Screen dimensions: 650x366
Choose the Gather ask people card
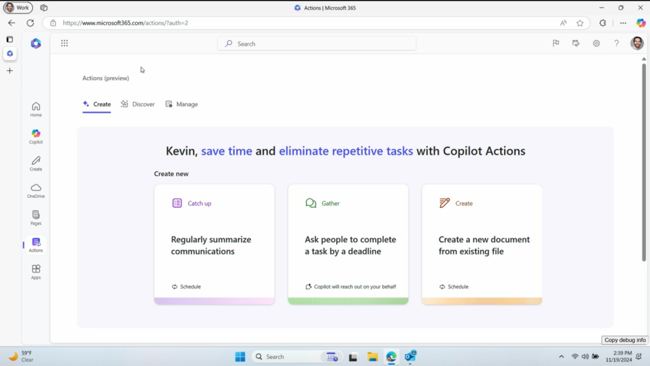coord(348,244)
